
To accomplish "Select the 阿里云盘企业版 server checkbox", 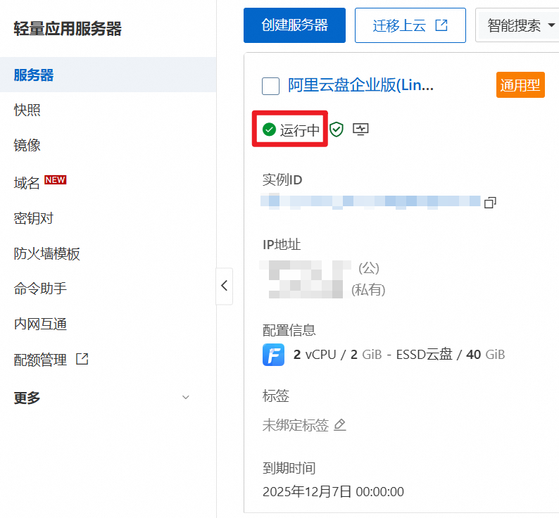I will click(270, 87).
